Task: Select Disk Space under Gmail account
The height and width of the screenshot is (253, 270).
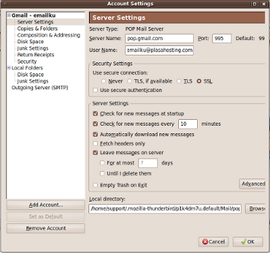Action: (30, 42)
